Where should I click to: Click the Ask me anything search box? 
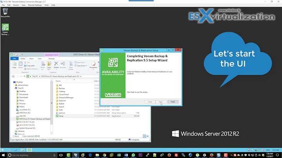tap(32, 155)
